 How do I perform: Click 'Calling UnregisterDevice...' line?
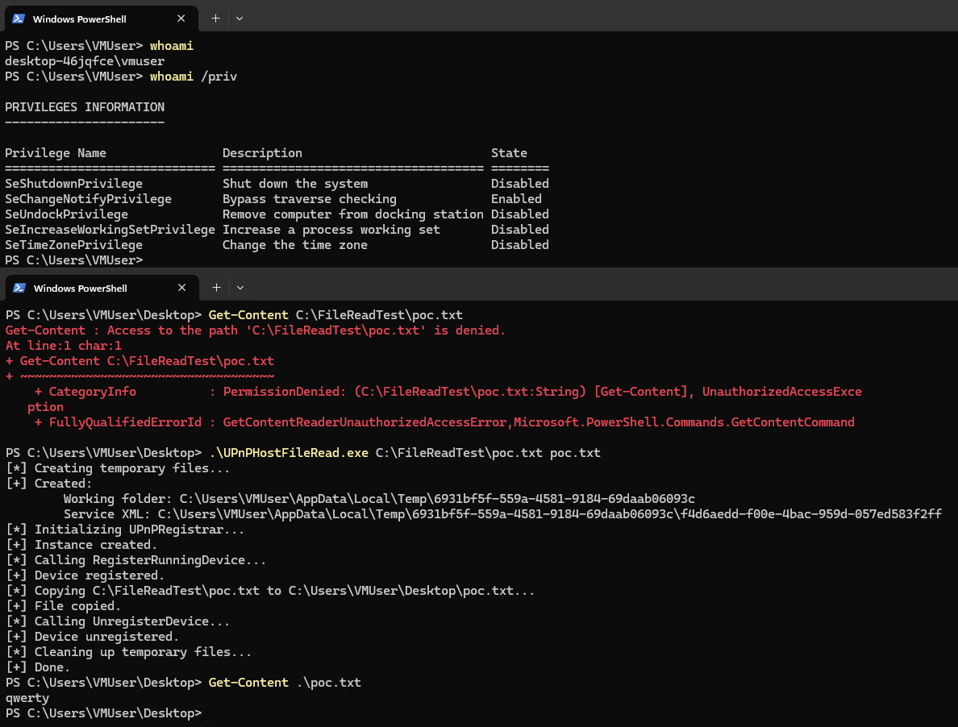click(117, 621)
